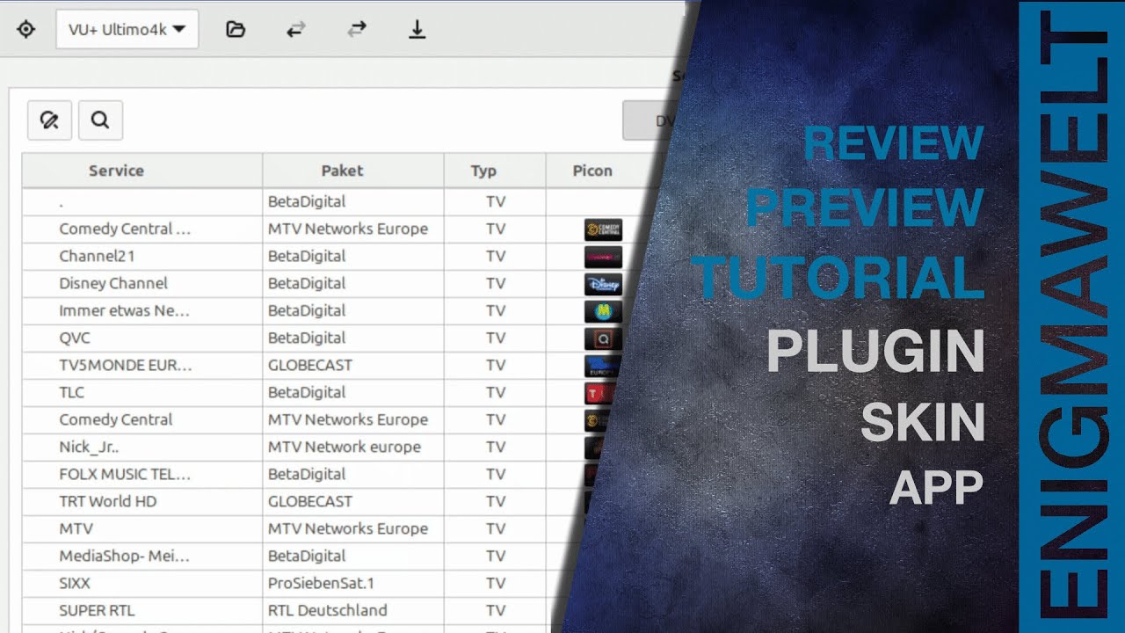This screenshot has height=633, width=1125.
Task: Click the truncated 'Comedy Central …' picon thumbnail
Action: pos(603,229)
